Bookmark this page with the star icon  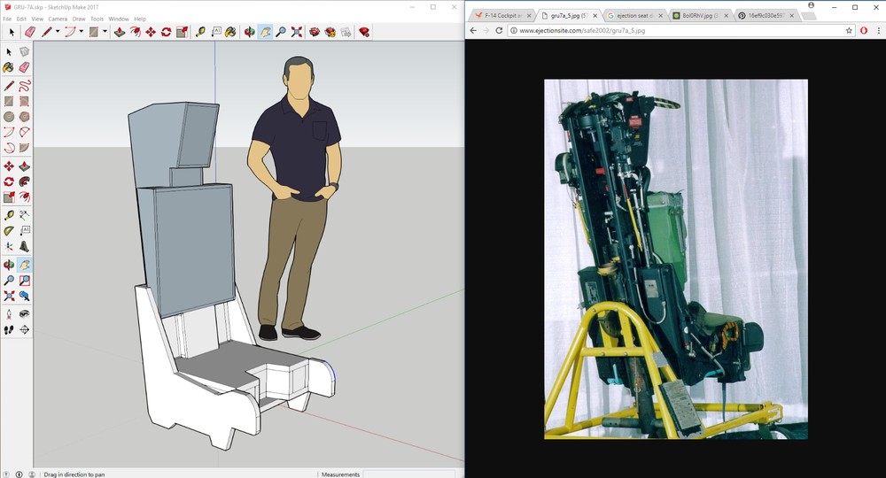(849, 30)
